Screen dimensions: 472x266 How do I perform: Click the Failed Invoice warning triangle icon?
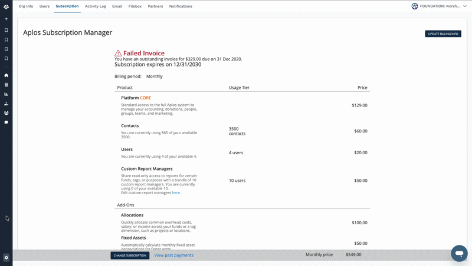coord(118,53)
